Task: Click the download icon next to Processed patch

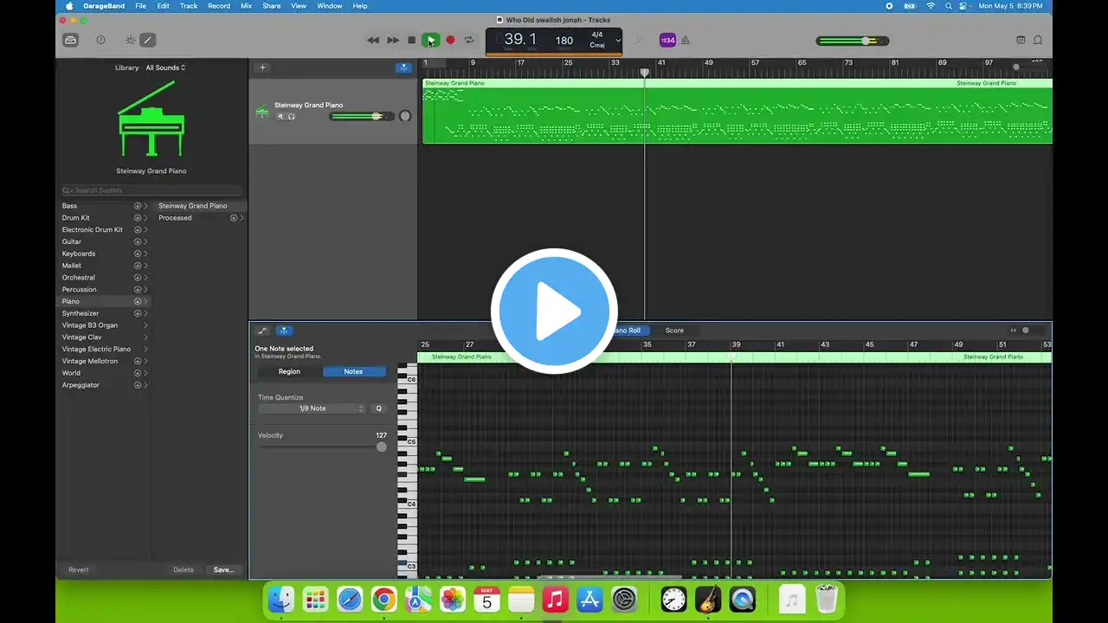Action: (x=234, y=218)
